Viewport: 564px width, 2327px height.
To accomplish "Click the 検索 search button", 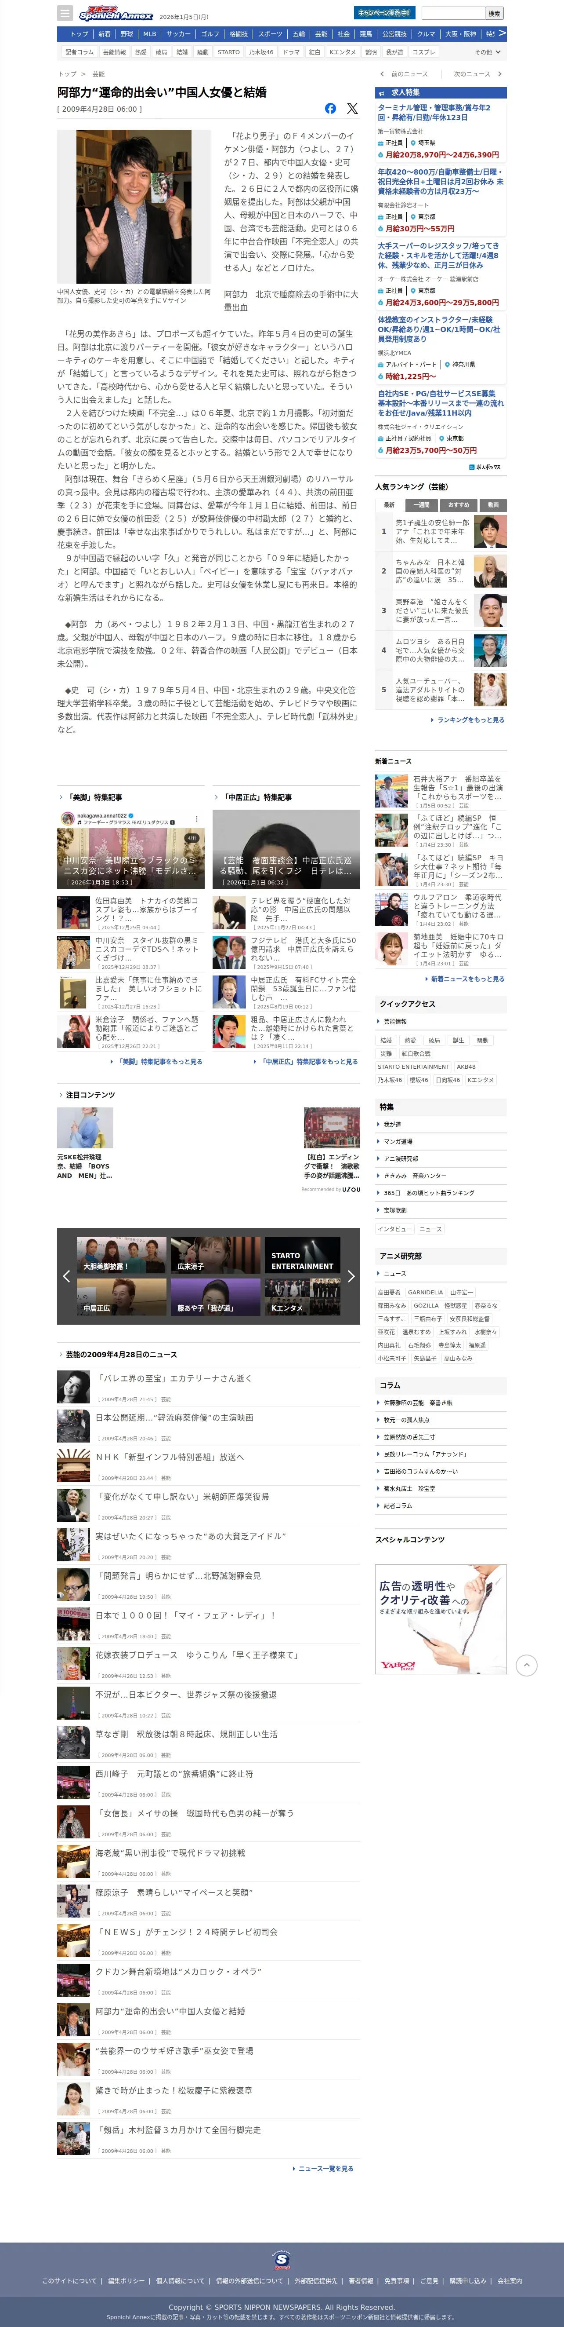I will tap(494, 14).
